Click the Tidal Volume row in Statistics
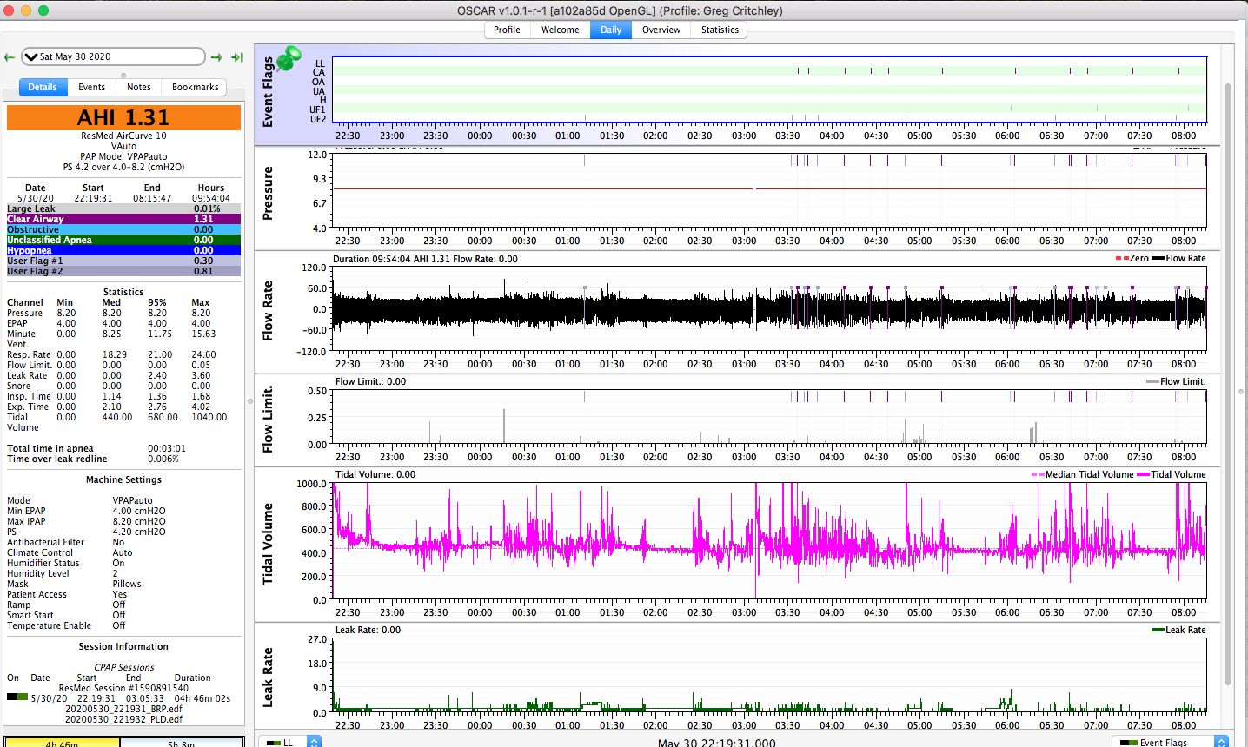This screenshot has height=747, width=1248. (117, 422)
